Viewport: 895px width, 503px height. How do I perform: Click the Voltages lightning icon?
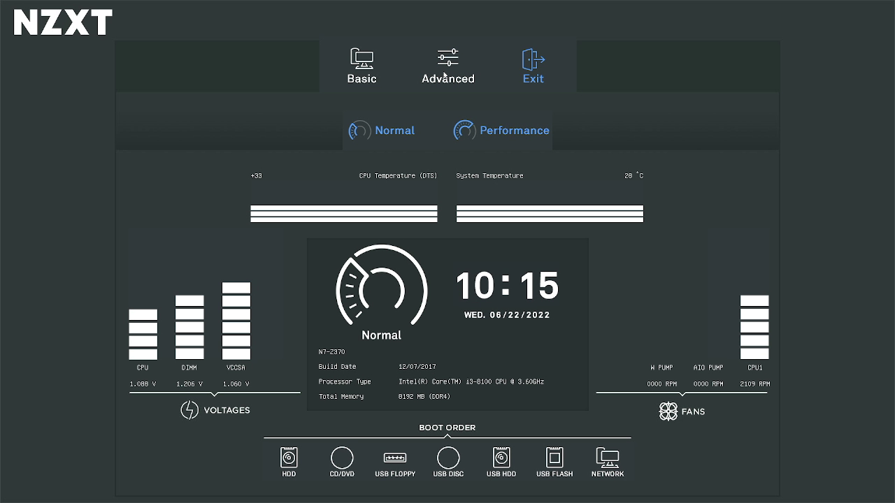189,410
